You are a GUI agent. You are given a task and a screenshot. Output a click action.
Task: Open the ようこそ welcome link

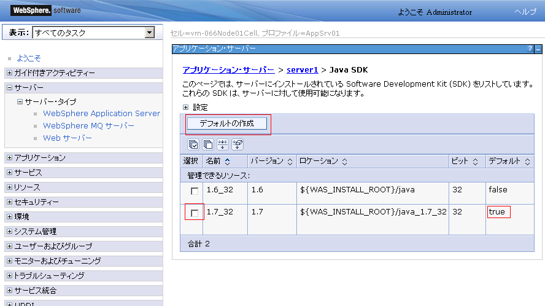tap(29, 58)
